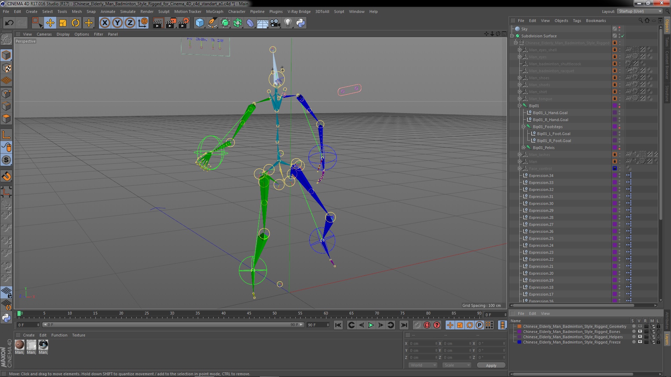Viewport: 671px width, 377px height.
Task: Toggle X axis lock
Action: (104, 23)
